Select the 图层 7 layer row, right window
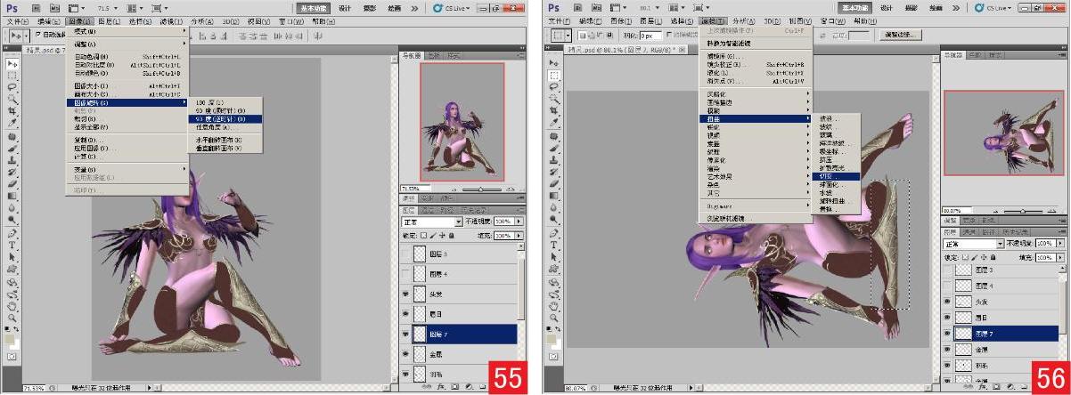The height and width of the screenshot is (395, 1071). (x=1004, y=334)
